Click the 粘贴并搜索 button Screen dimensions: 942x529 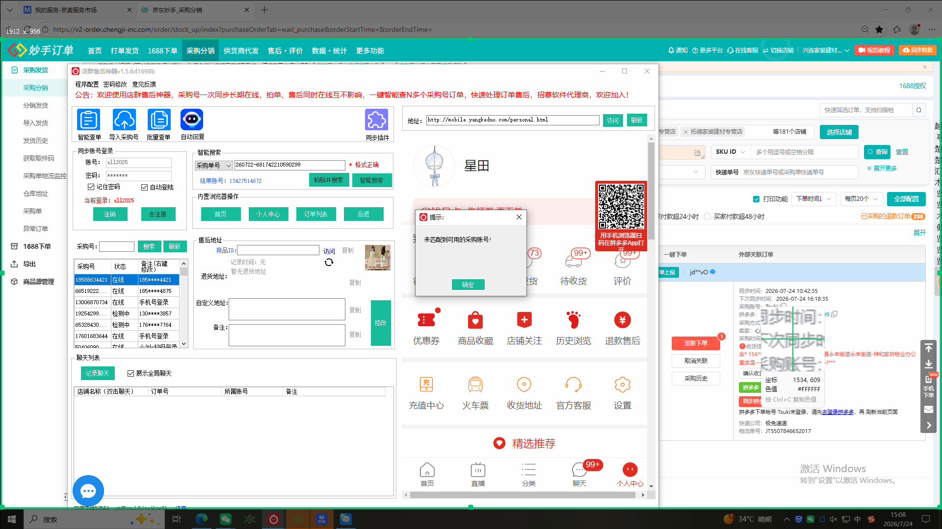pyautogui.click(x=329, y=180)
